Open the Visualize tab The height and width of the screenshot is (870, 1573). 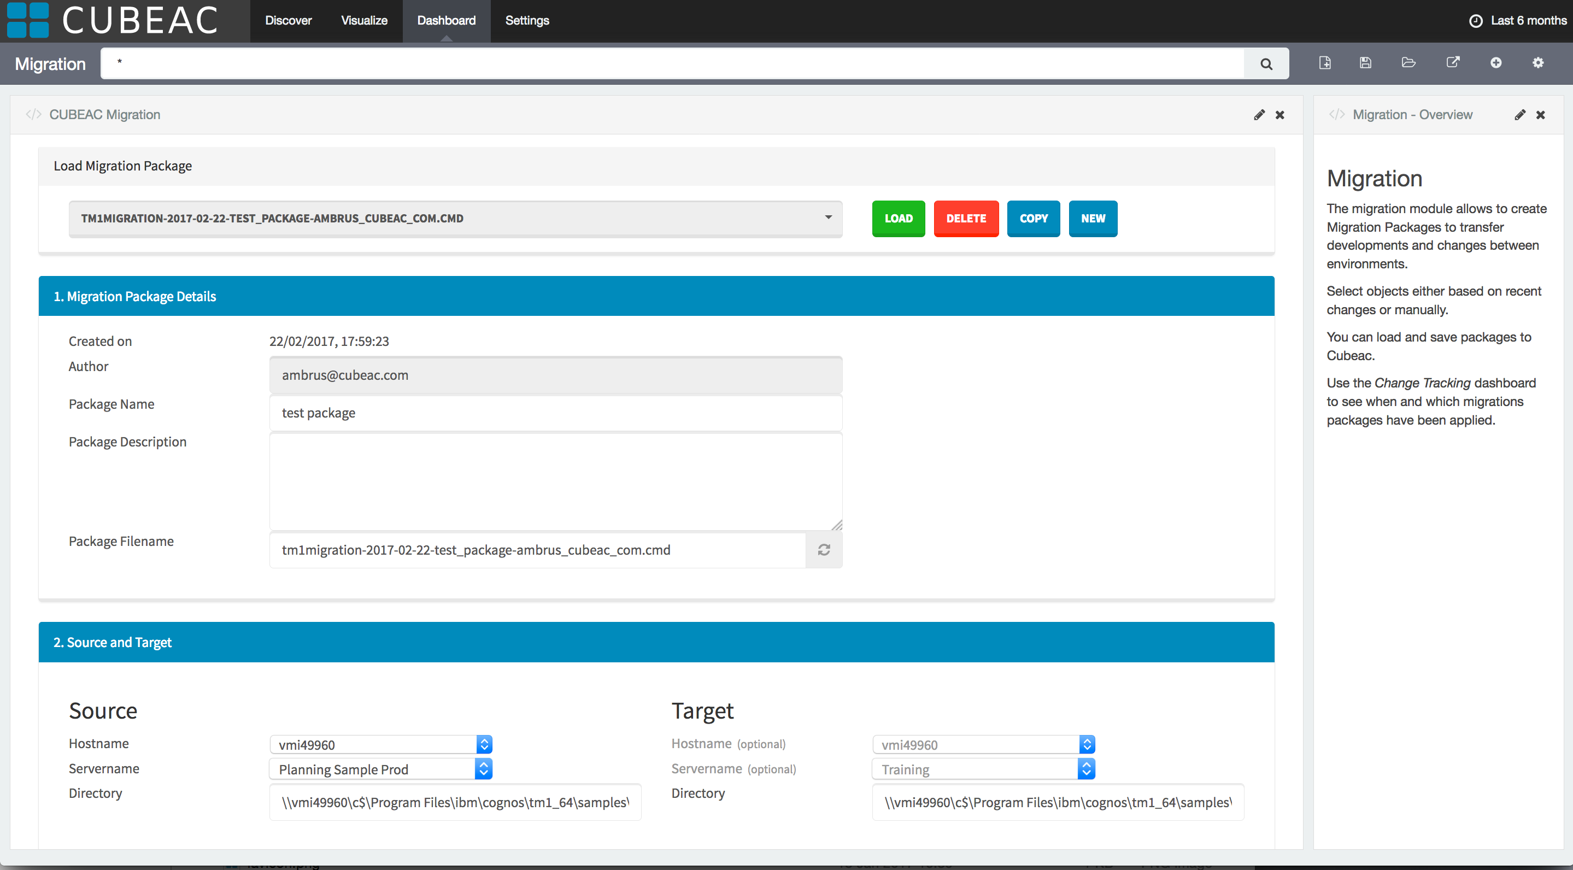click(x=364, y=21)
